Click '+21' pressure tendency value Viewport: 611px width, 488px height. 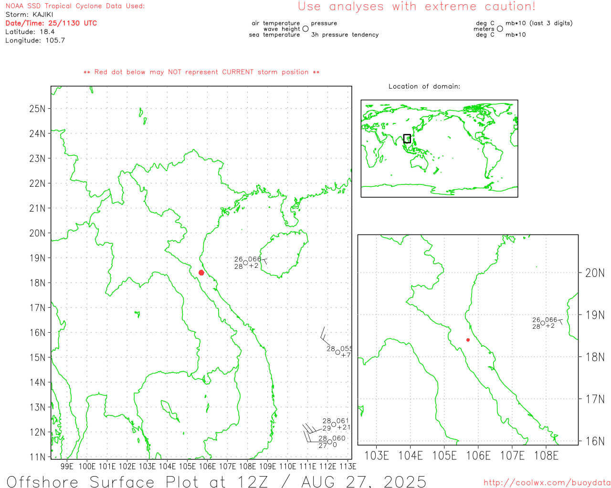click(344, 427)
